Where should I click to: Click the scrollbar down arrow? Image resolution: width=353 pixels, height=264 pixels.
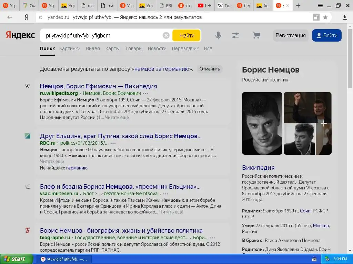coord(350,251)
